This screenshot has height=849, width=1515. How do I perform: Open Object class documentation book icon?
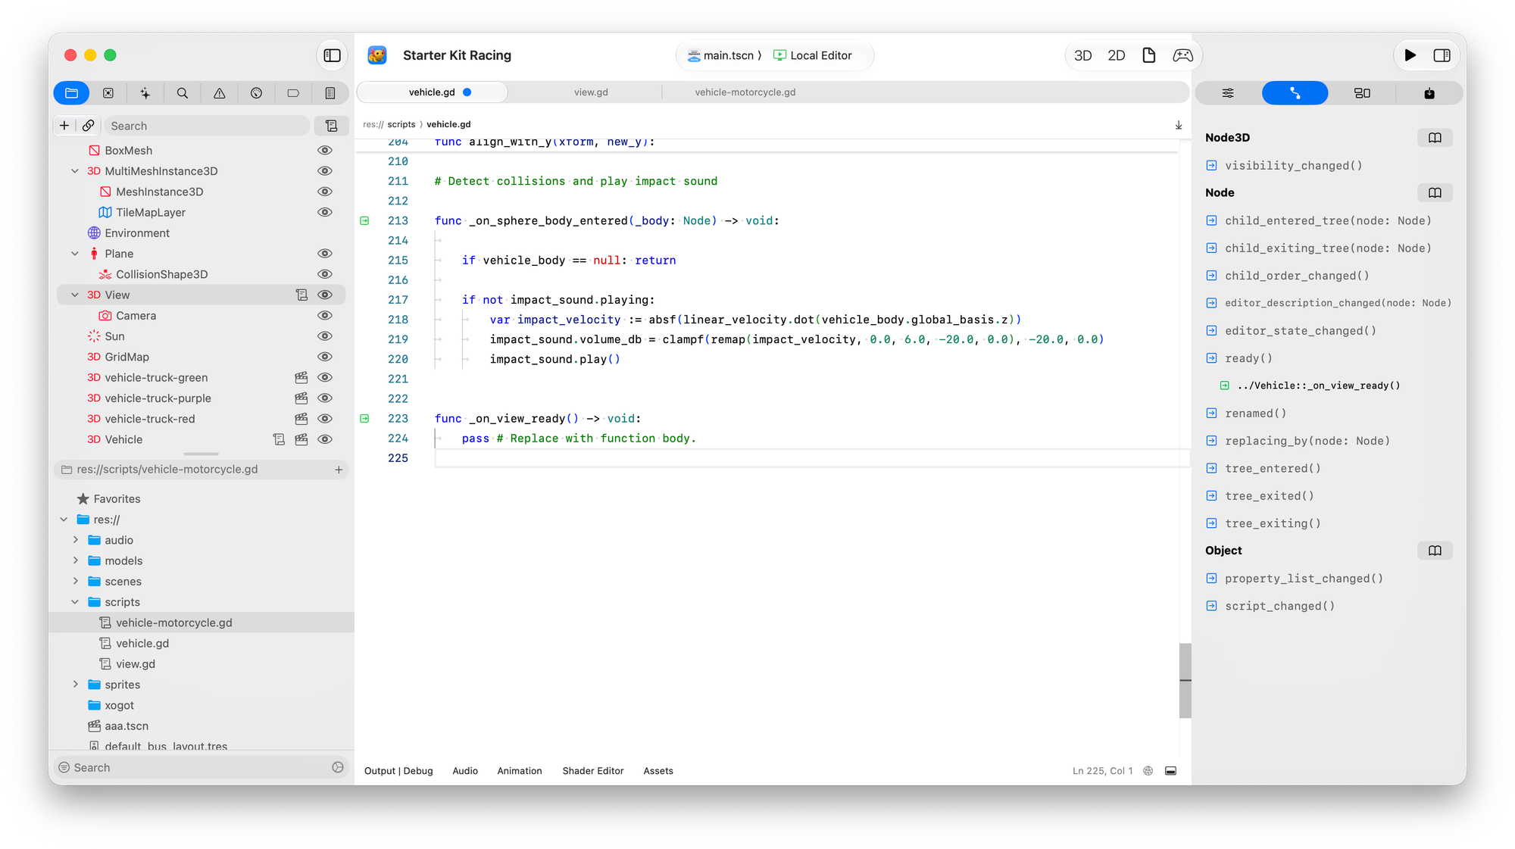point(1435,551)
